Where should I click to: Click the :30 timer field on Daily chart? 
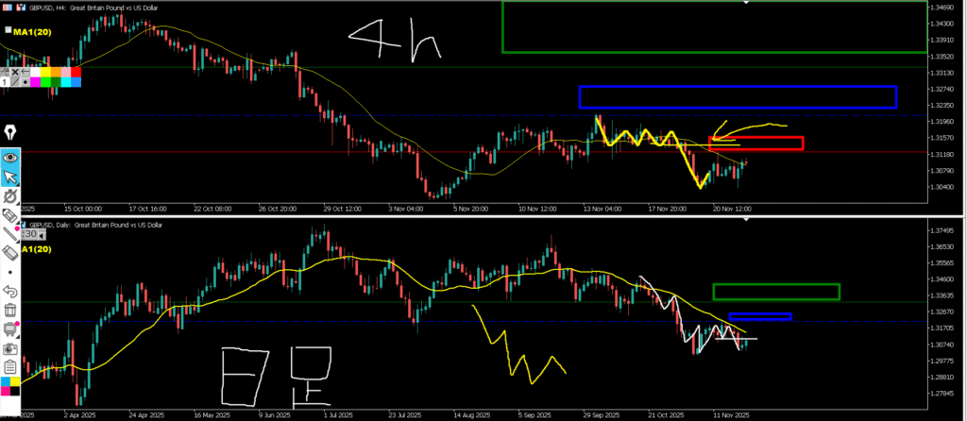pyautogui.click(x=29, y=235)
